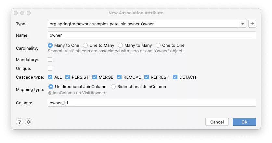Select Many to One cardinality
This screenshot has width=272, height=143.
pos(50,45)
